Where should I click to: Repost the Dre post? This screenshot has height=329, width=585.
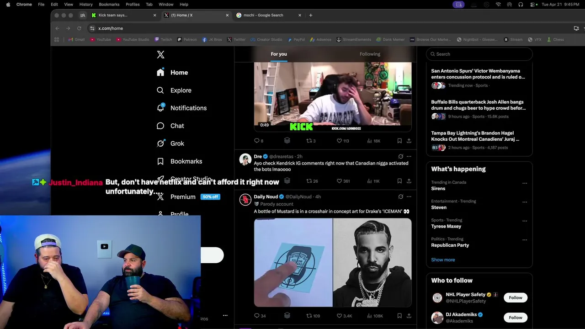coord(312,181)
